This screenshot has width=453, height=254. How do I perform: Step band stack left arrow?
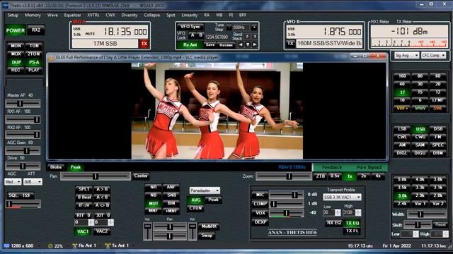click(x=241, y=45)
